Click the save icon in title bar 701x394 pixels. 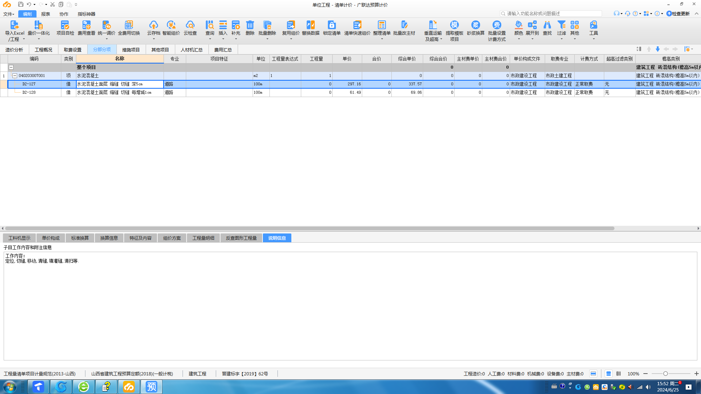(x=20, y=5)
